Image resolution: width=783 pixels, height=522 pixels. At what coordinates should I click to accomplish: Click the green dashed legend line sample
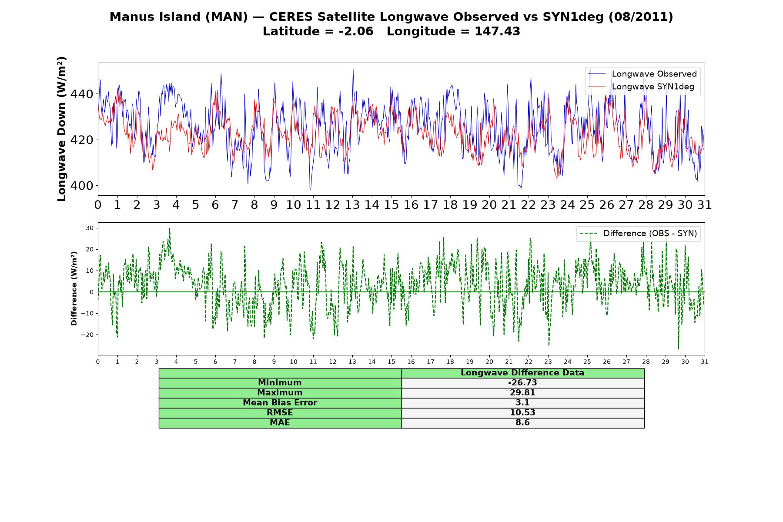click(588, 234)
